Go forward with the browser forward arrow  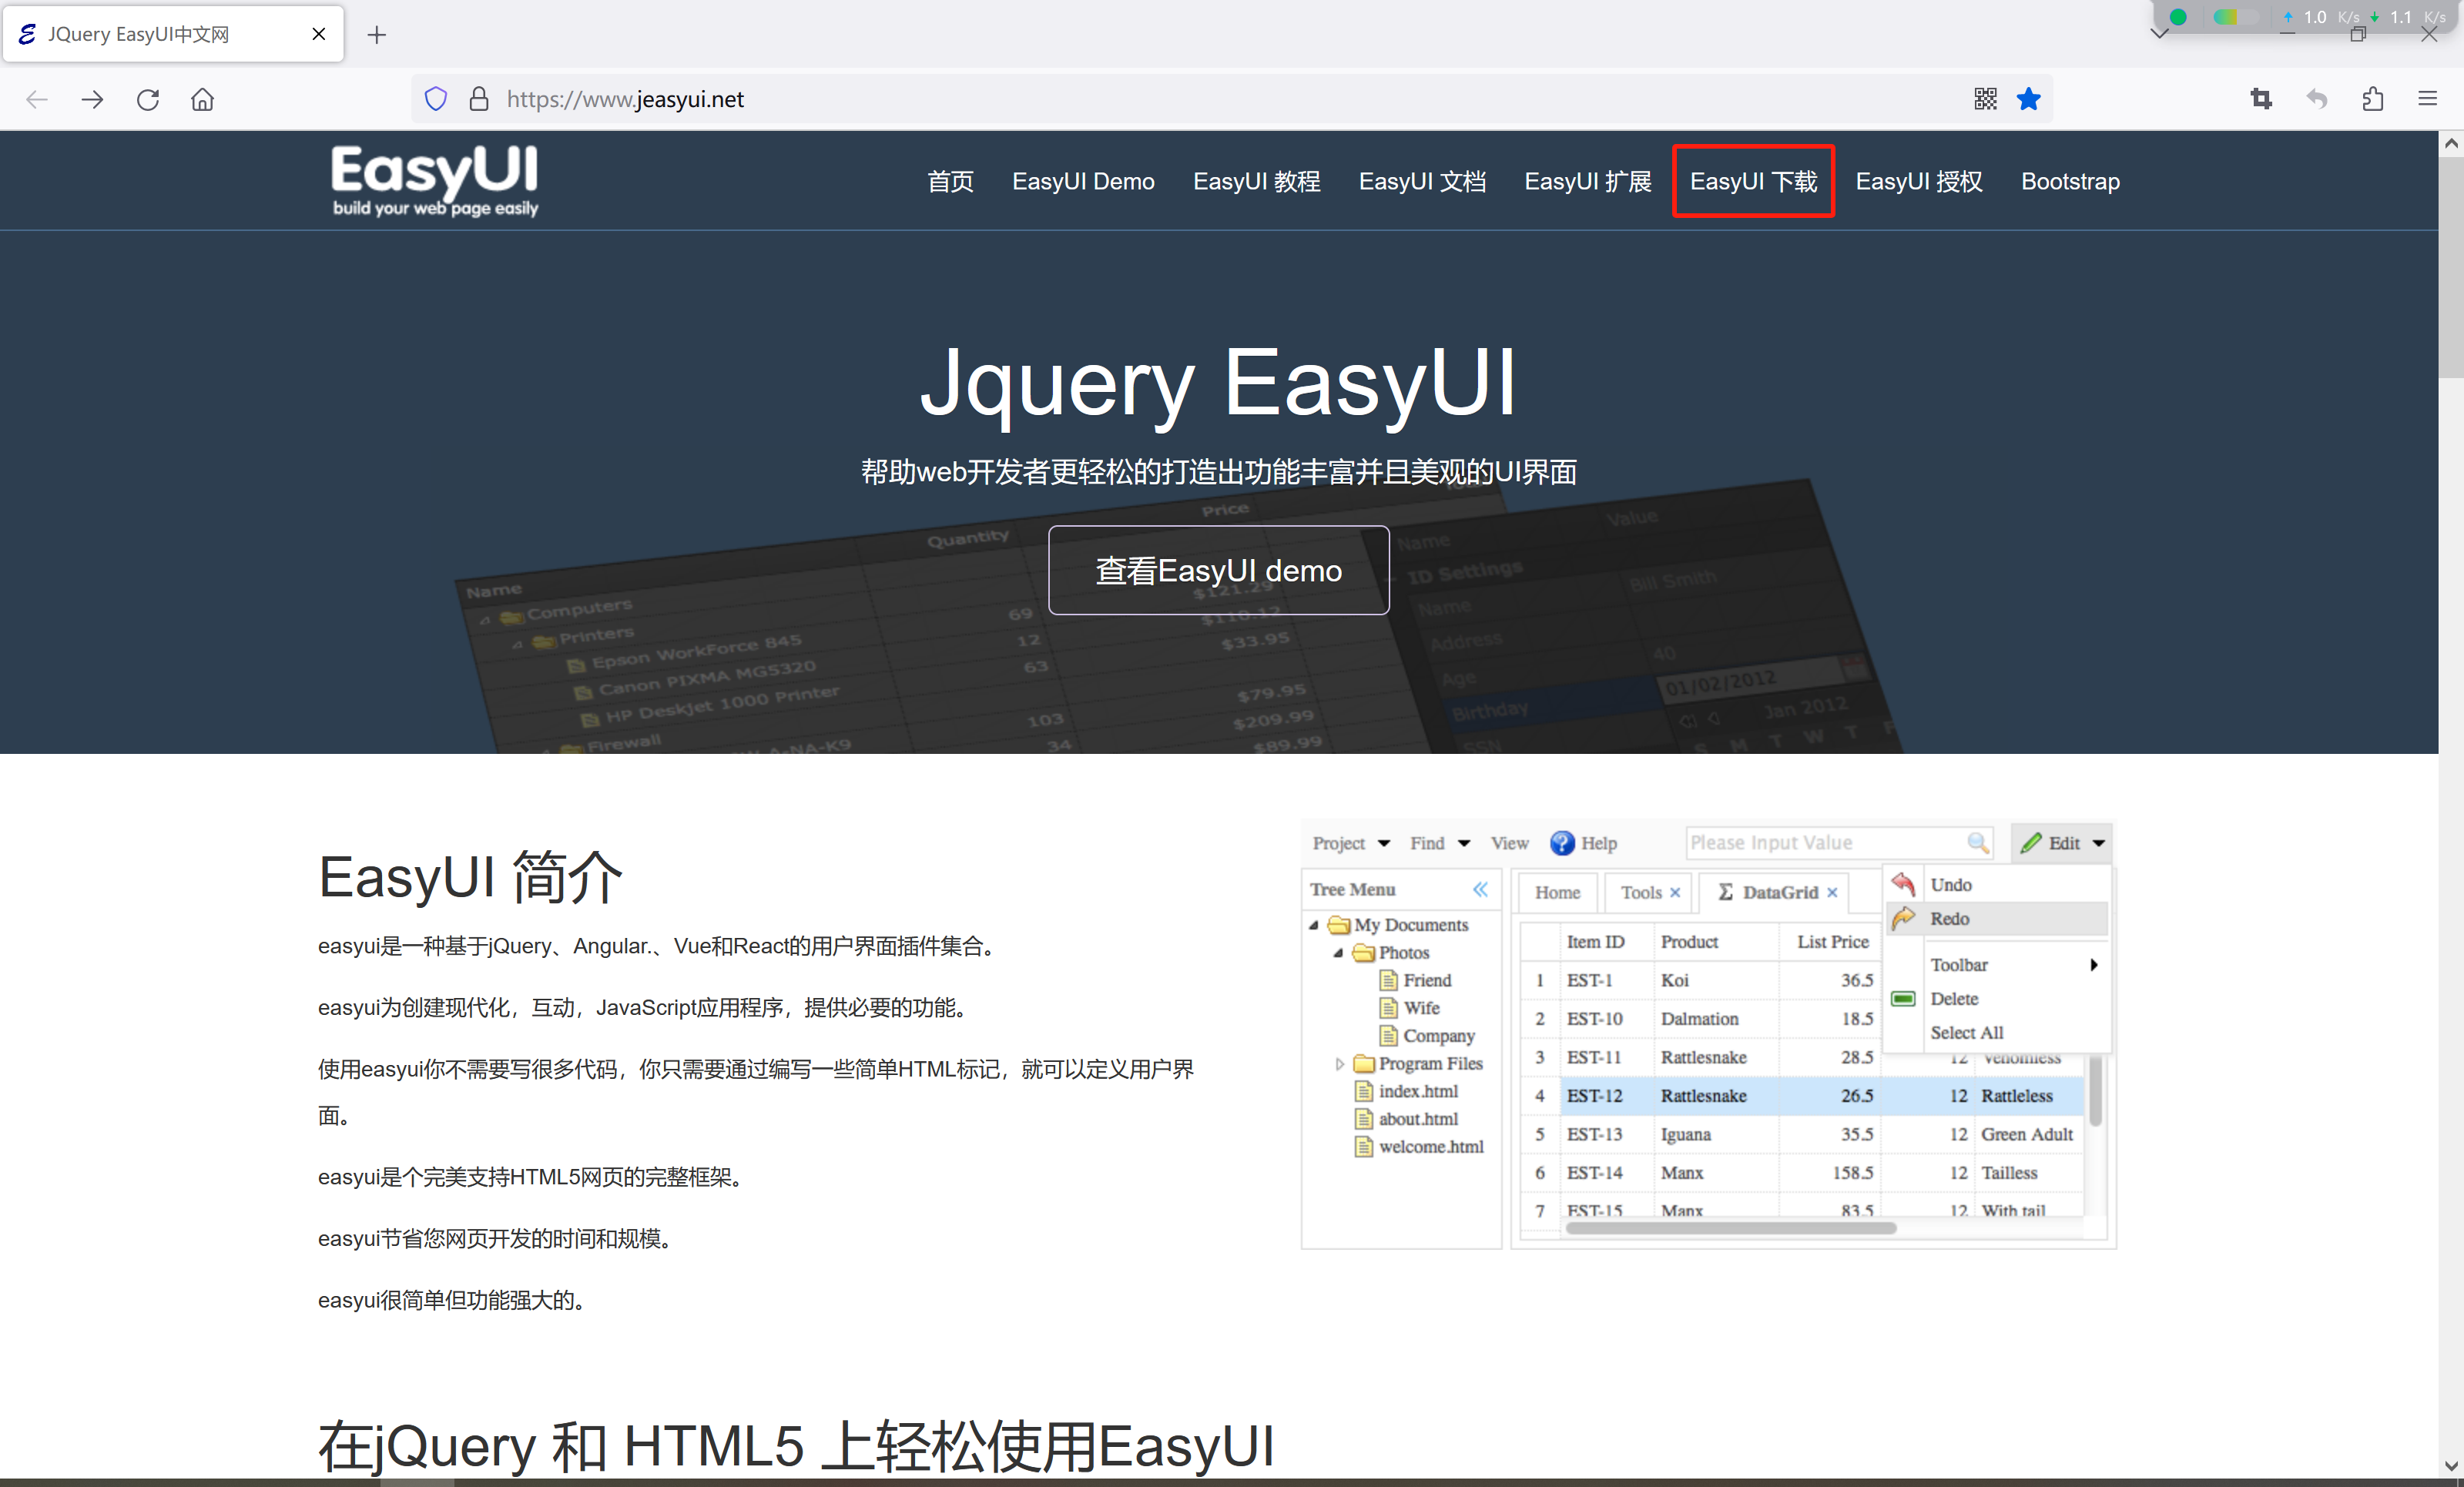[x=92, y=99]
